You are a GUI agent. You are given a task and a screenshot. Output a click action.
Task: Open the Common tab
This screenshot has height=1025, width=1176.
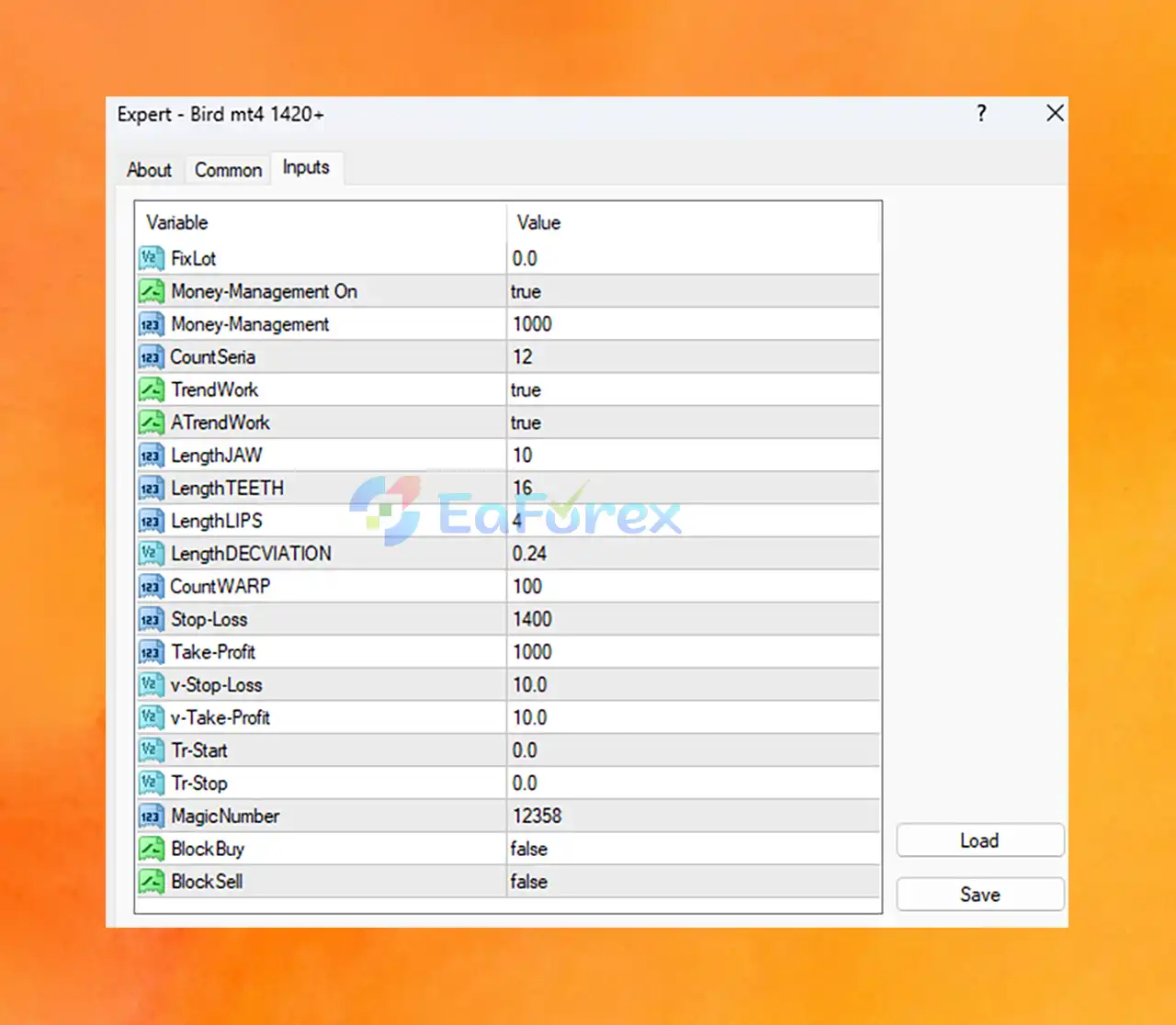228,170
